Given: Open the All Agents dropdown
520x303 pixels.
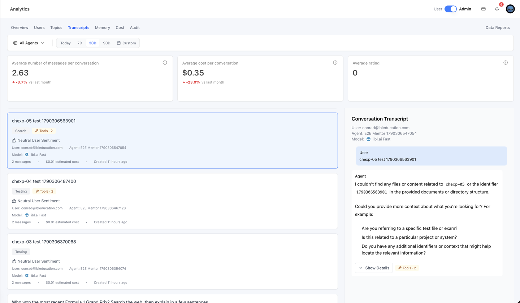Looking at the screenshot, I should pyautogui.click(x=29, y=43).
